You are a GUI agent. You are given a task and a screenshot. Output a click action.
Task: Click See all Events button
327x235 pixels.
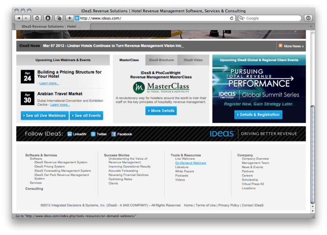86,116
